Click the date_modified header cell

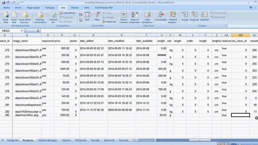click(x=122, y=41)
